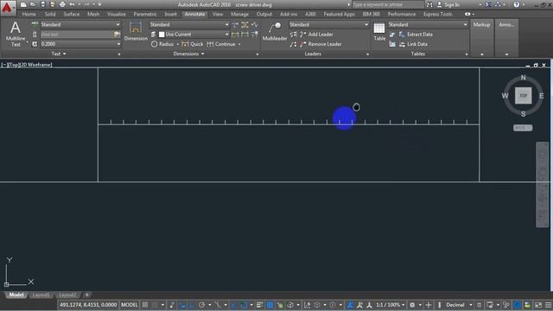This screenshot has height=311, width=553.
Task: Click the Annotation Monitor plus icon
Action: (x=429, y=305)
